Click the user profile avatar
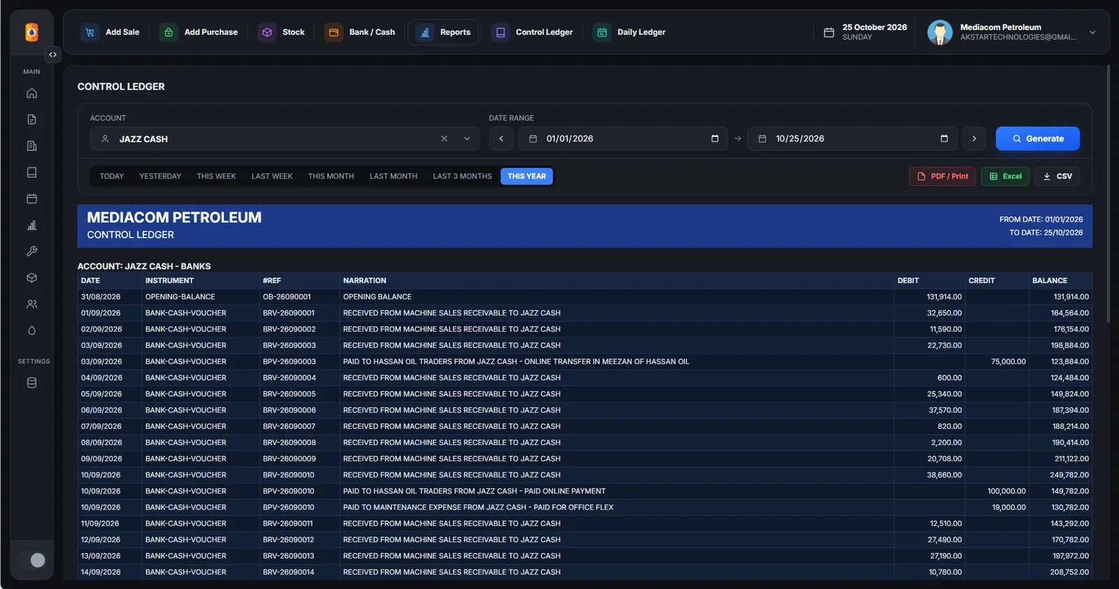This screenshot has height=589, width=1119. click(x=940, y=32)
